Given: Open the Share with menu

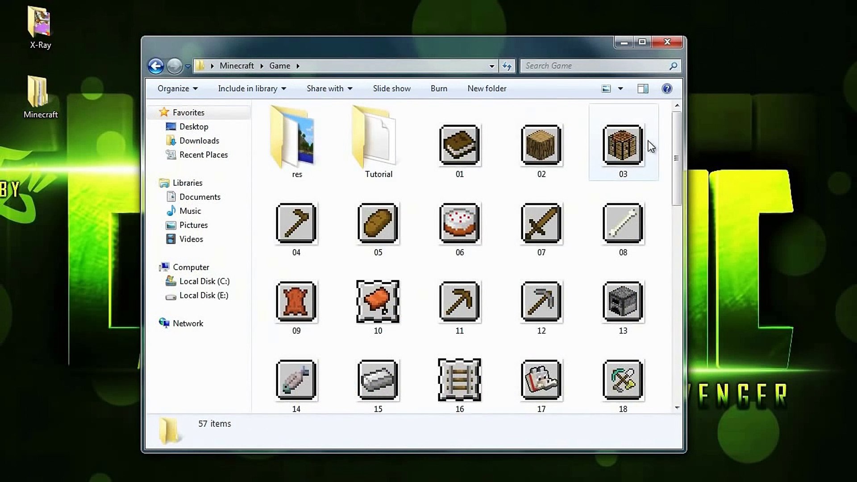Looking at the screenshot, I should [x=329, y=88].
